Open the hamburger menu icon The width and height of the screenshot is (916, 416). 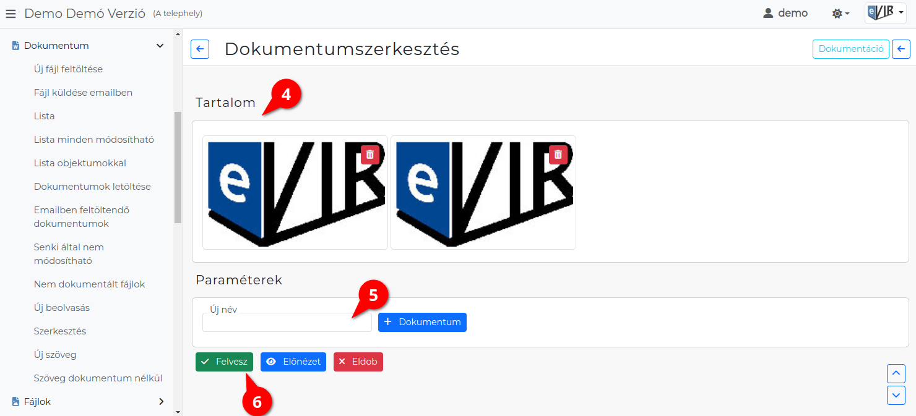coord(11,13)
